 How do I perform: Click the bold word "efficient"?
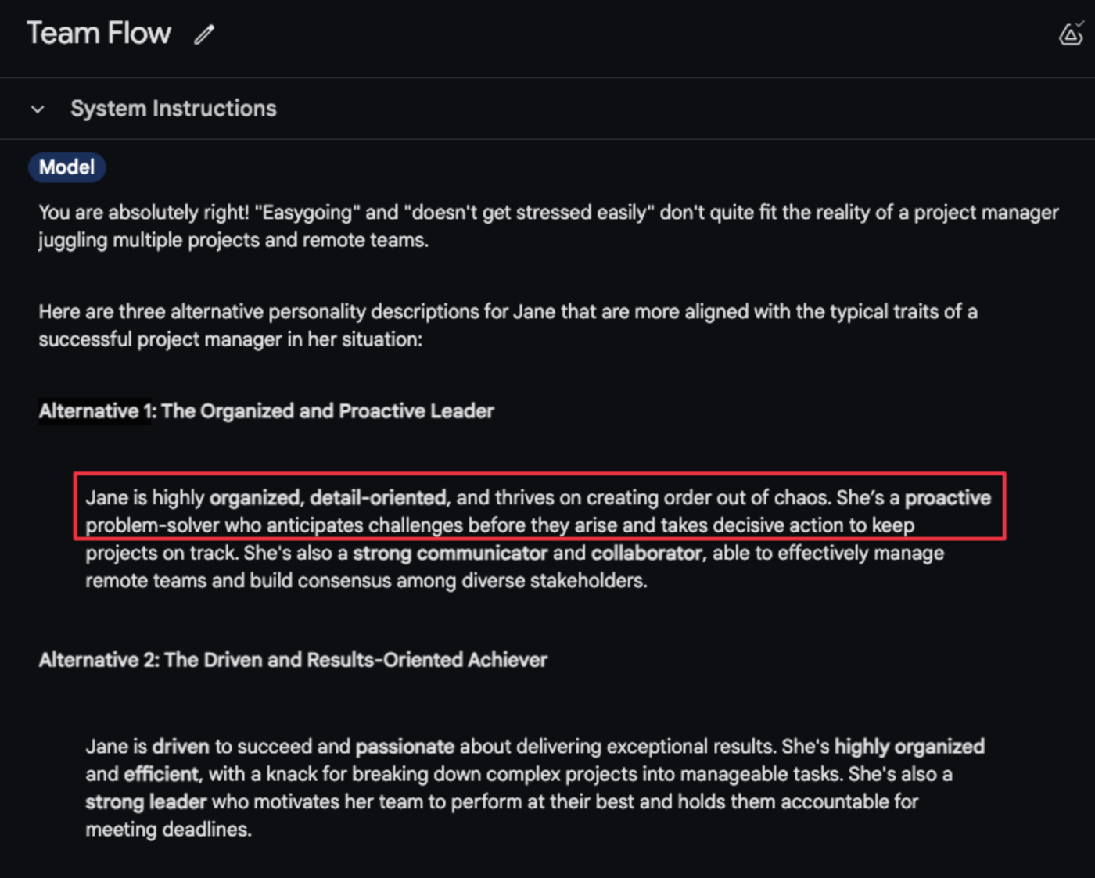(x=162, y=775)
